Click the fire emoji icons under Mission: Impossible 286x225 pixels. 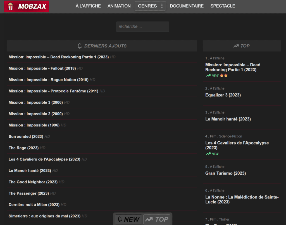(x=224, y=76)
